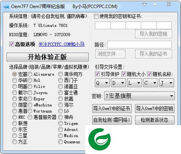The width and height of the screenshot is (181, 154).
Task: Pick the eMachine radio button
Action: (x=30, y=105)
